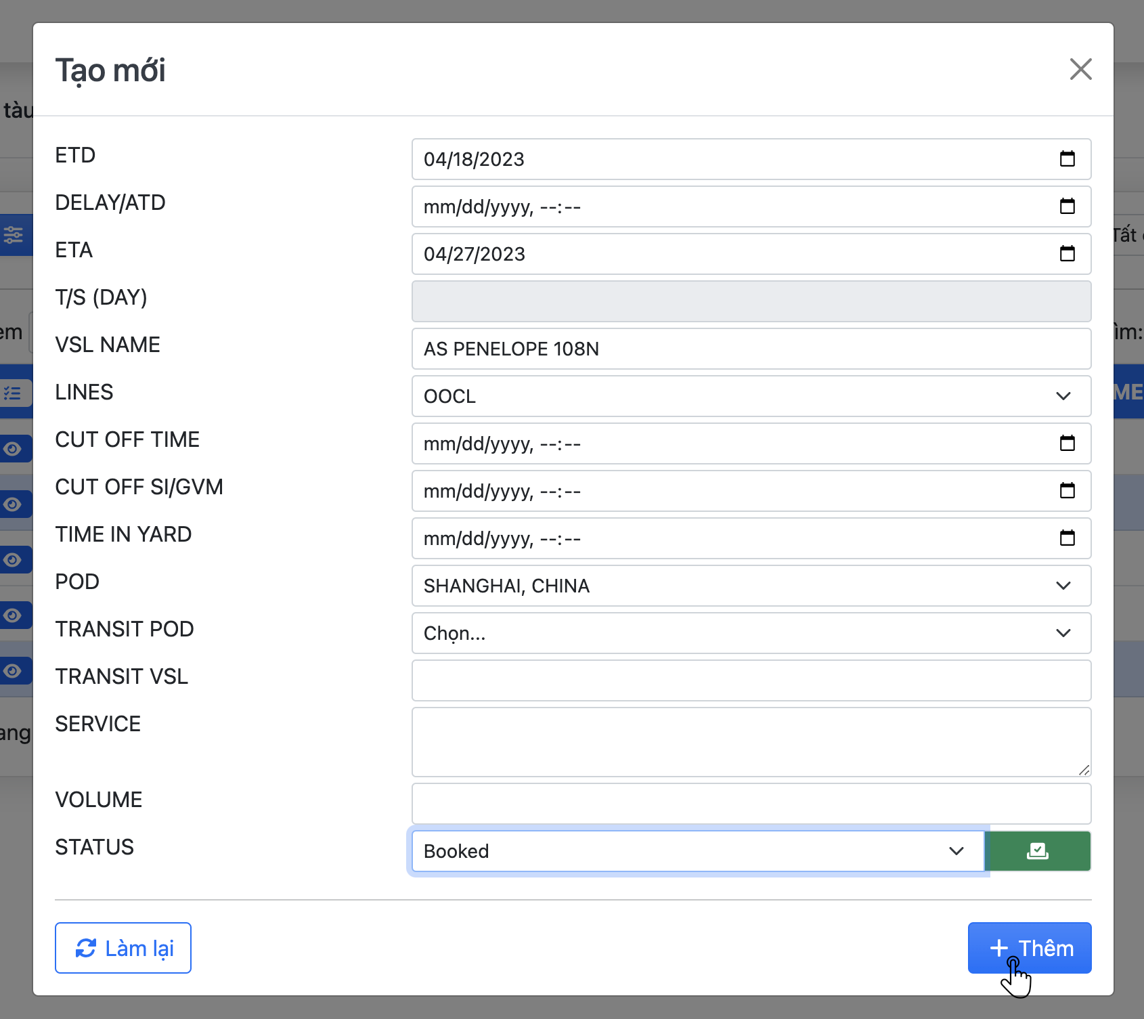Open the DELAY/ATD calendar picker icon

pos(1067,207)
